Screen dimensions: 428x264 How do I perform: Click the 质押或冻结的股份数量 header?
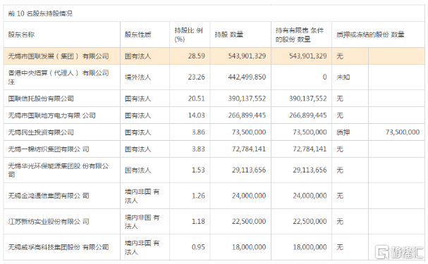click(370, 34)
